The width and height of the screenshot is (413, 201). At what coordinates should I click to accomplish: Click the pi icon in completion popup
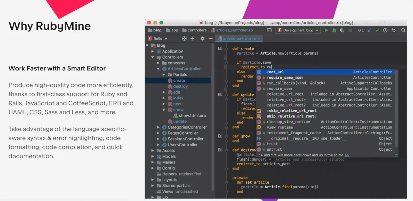pyautogui.click(x=396, y=155)
